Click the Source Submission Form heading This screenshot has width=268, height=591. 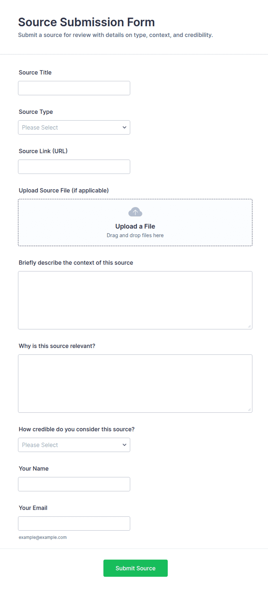point(86,22)
